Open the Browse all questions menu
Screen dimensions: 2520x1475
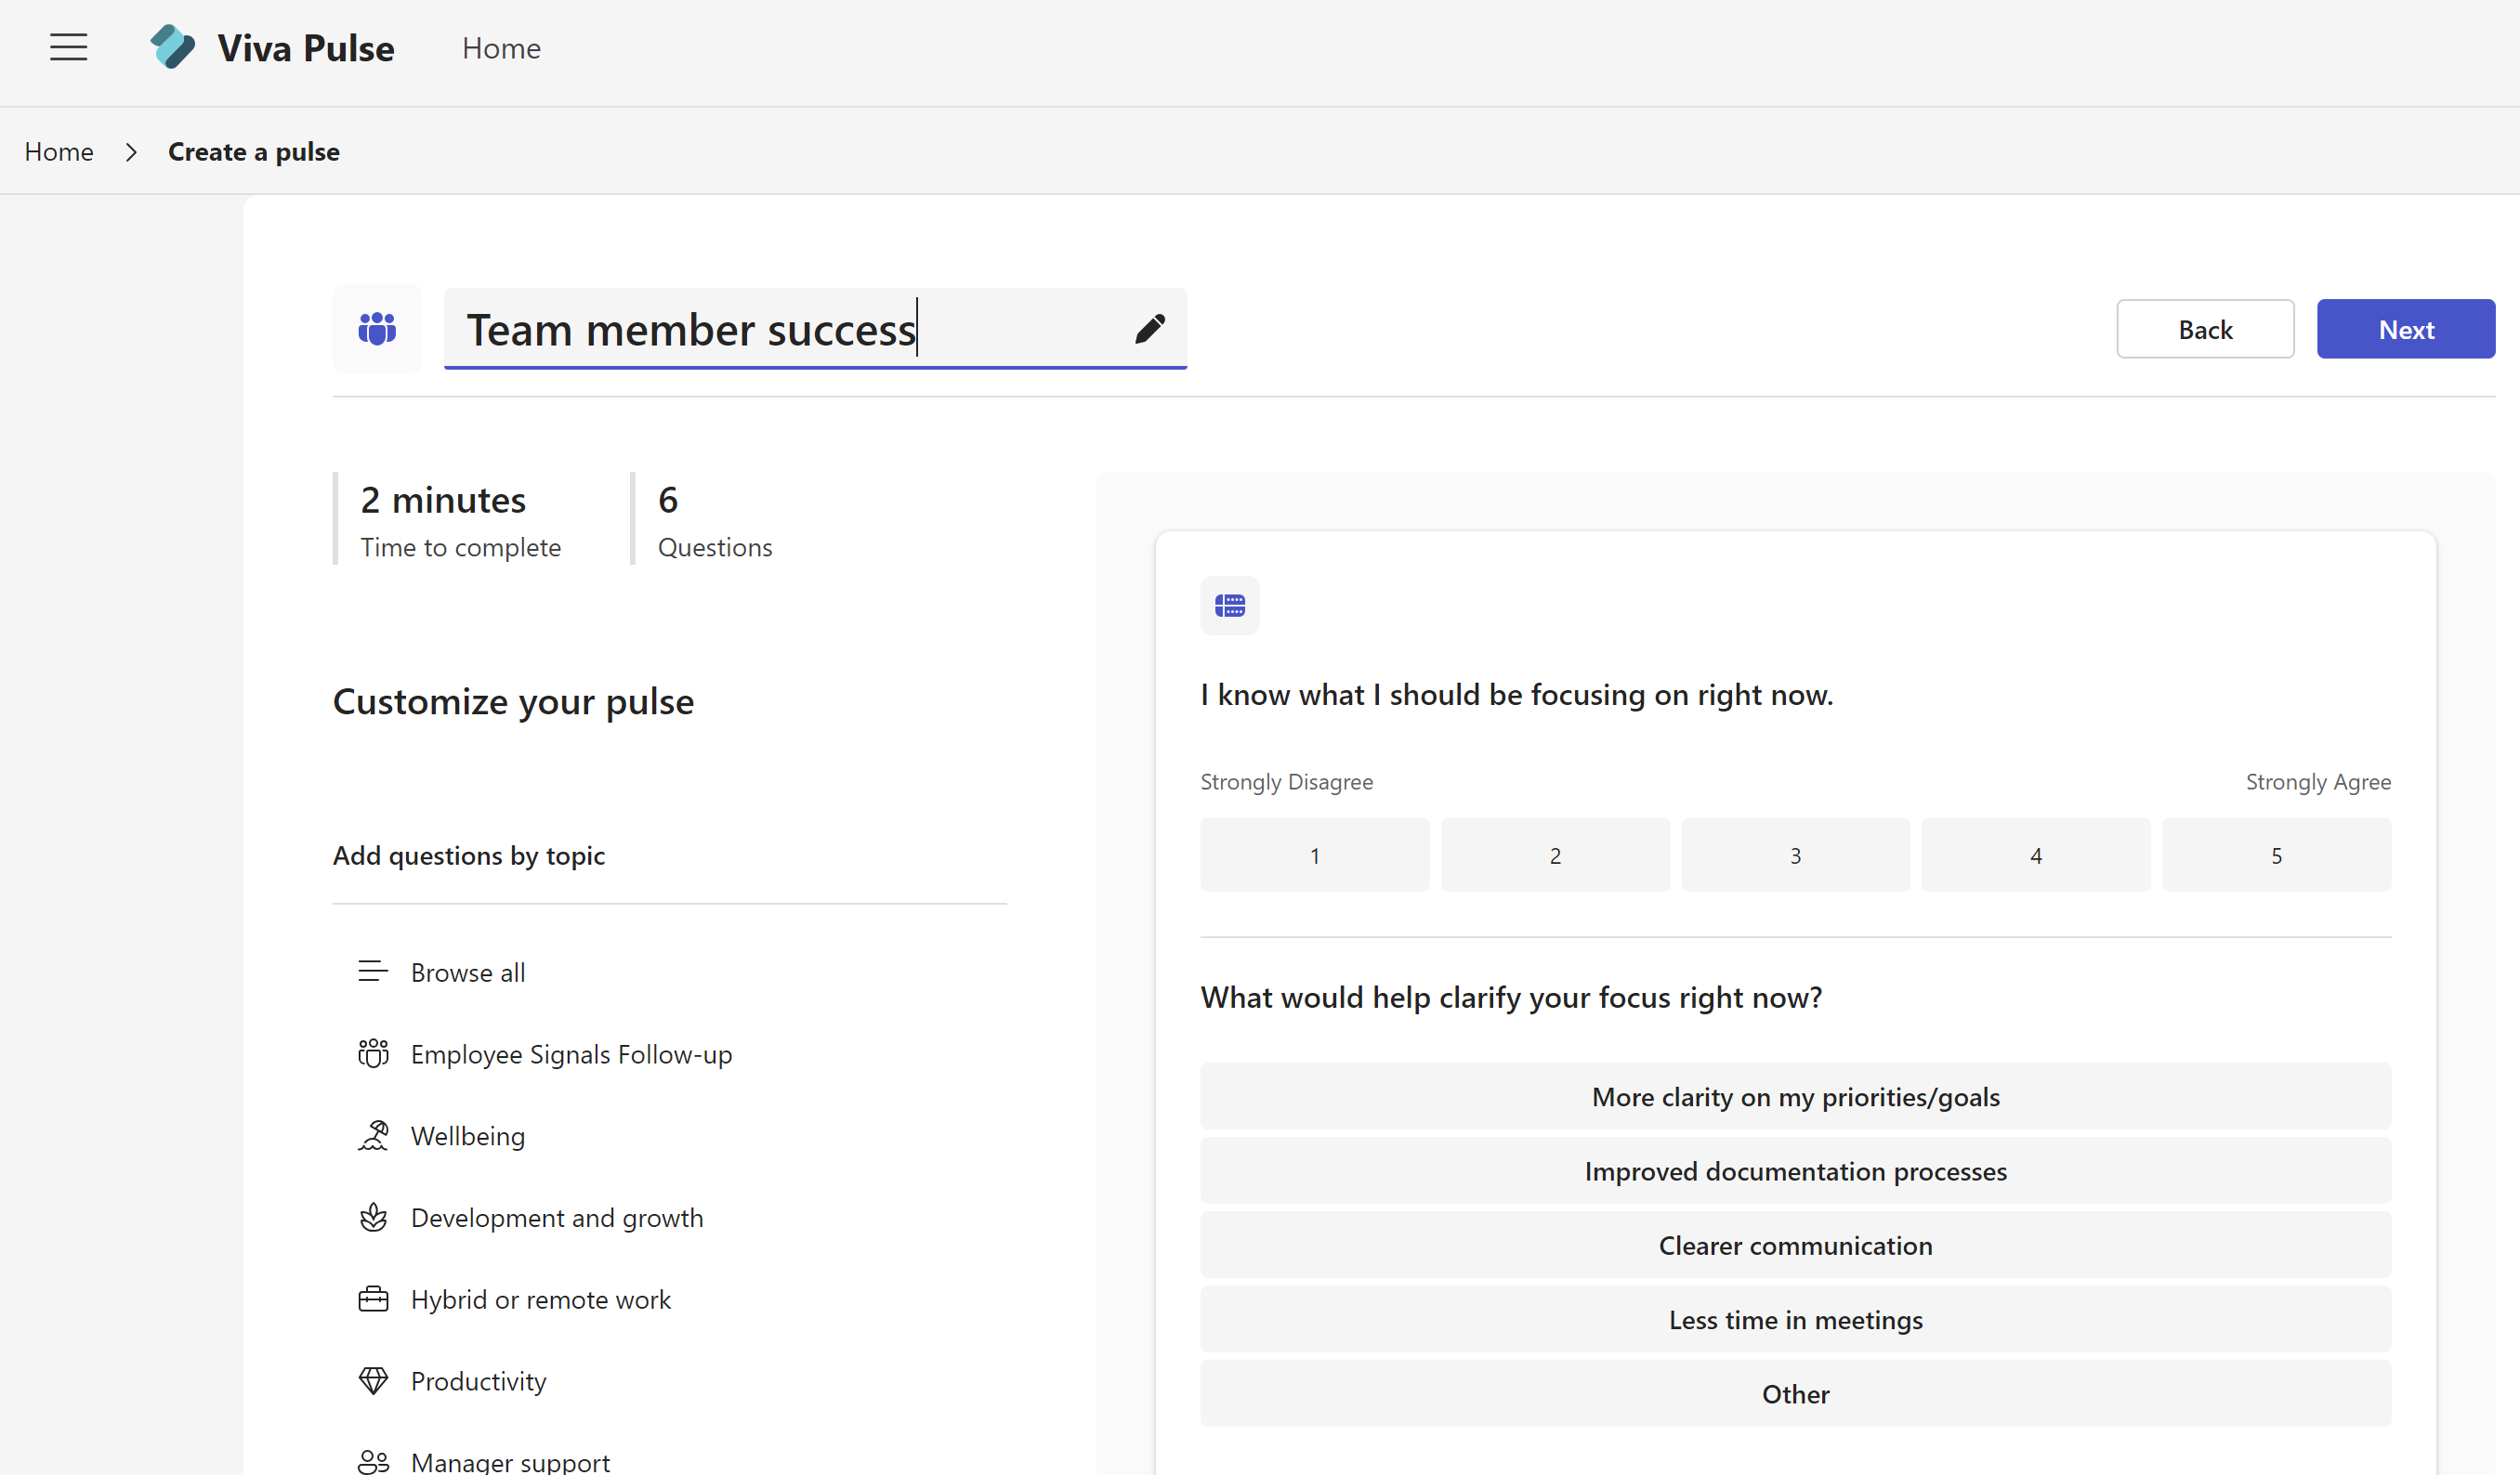[466, 971]
